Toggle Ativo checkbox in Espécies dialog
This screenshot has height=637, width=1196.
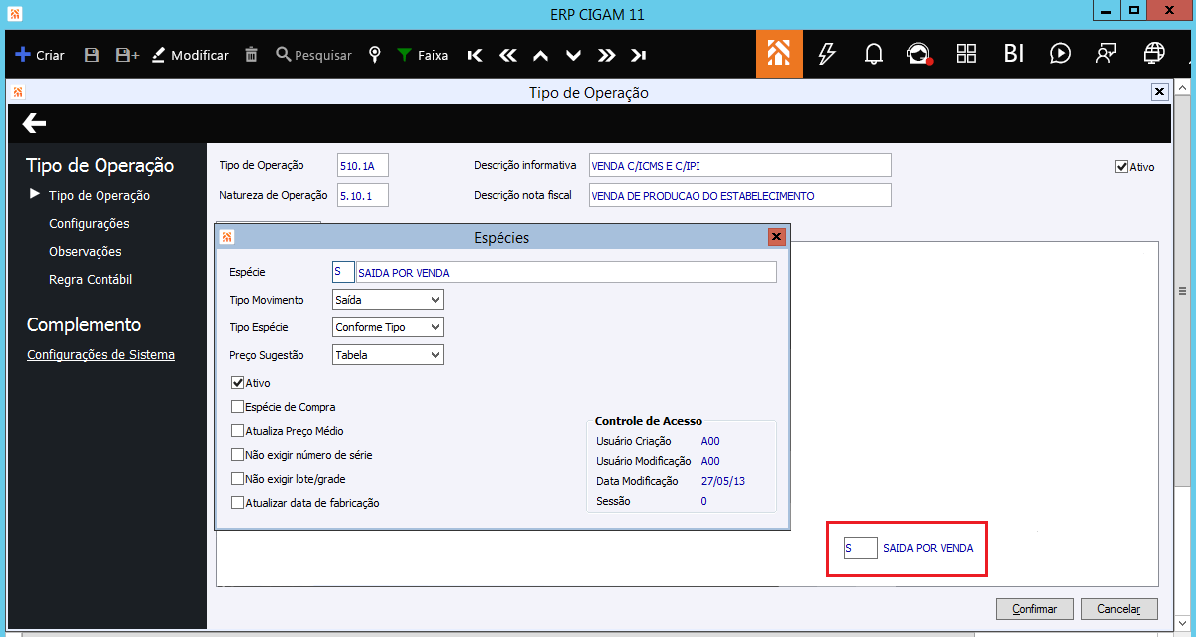click(x=237, y=382)
